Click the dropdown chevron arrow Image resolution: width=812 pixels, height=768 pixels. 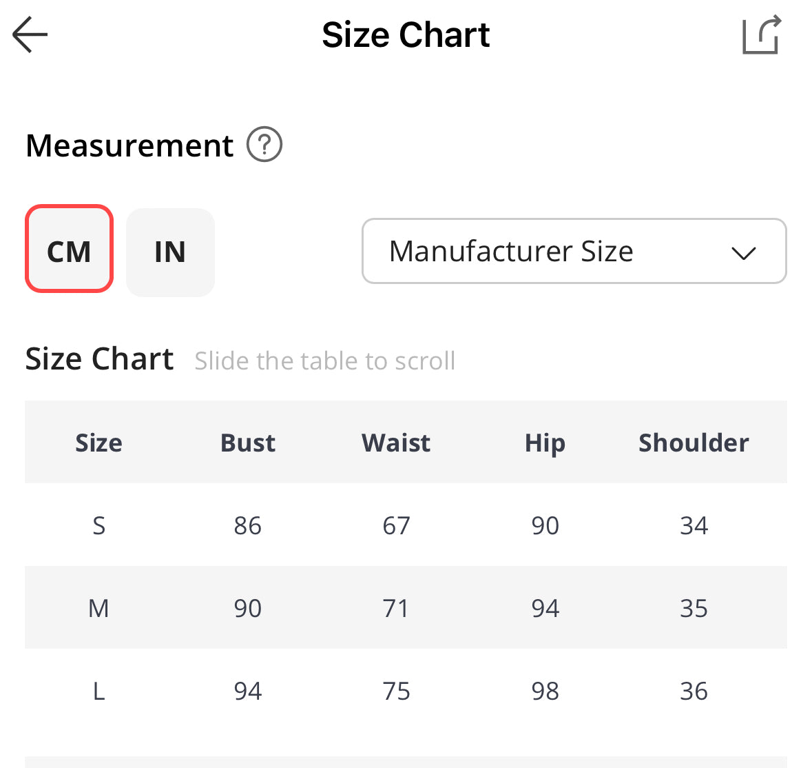pyautogui.click(x=743, y=252)
